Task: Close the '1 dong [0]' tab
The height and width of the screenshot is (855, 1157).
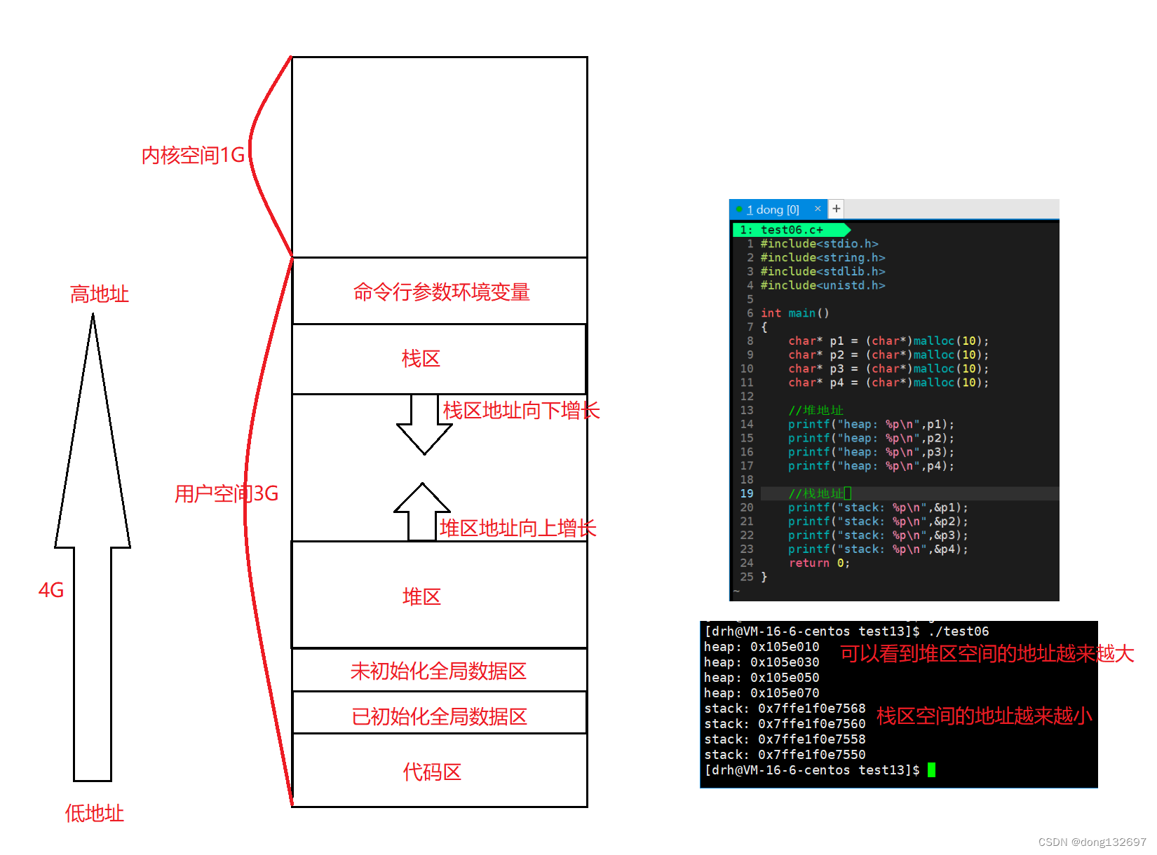Action: point(818,209)
